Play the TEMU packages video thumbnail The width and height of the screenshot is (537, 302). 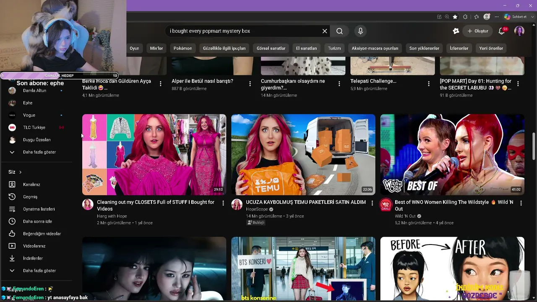click(x=303, y=154)
